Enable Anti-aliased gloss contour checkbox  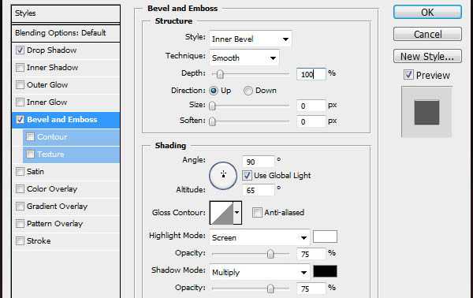[x=257, y=212]
